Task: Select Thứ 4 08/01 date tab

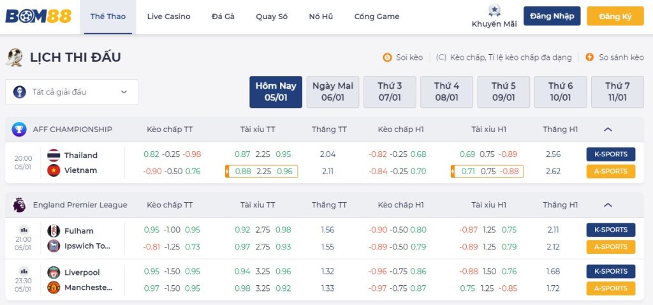Action: 446,92
